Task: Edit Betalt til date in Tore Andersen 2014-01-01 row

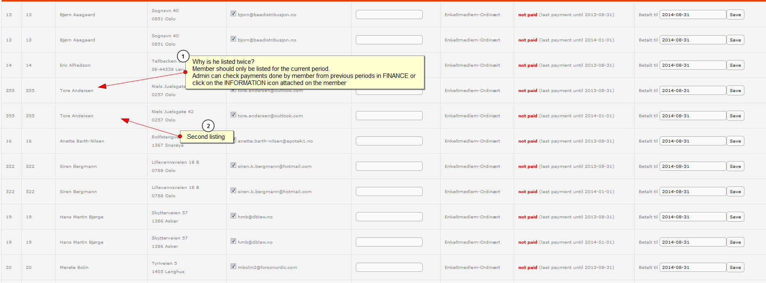Action: click(x=693, y=116)
